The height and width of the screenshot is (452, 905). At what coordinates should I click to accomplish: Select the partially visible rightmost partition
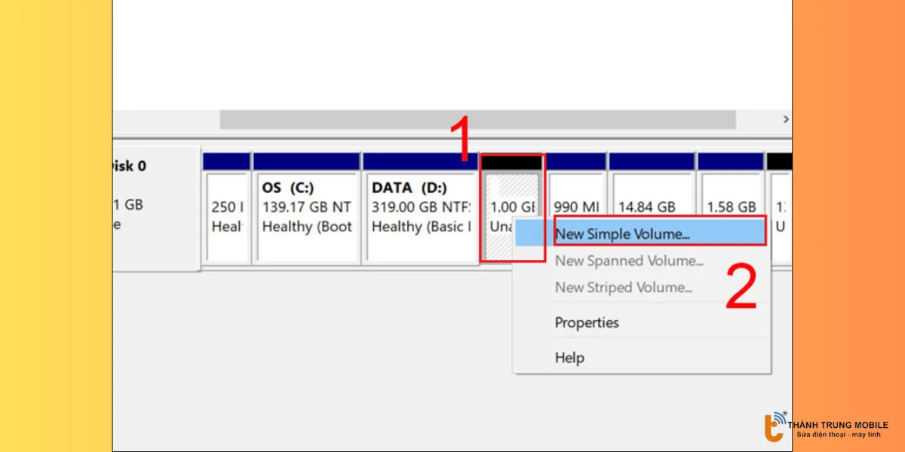tap(780, 215)
